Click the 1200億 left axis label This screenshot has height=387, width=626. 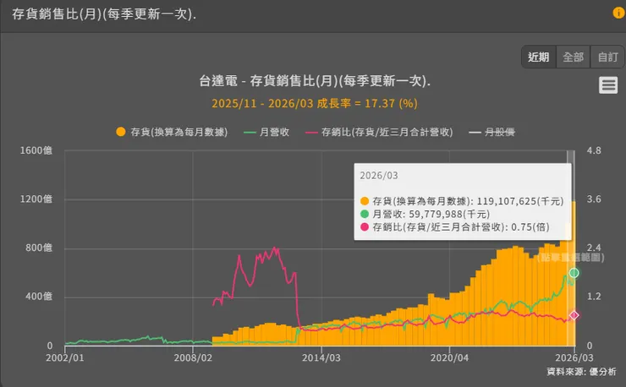[36, 199]
